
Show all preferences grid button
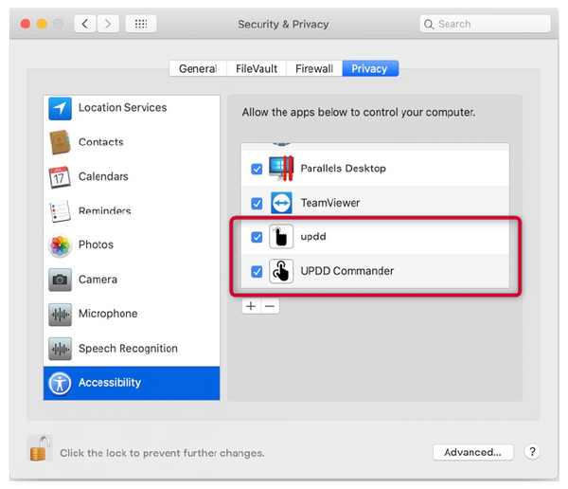pyautogui.click(x=141, y=24)
